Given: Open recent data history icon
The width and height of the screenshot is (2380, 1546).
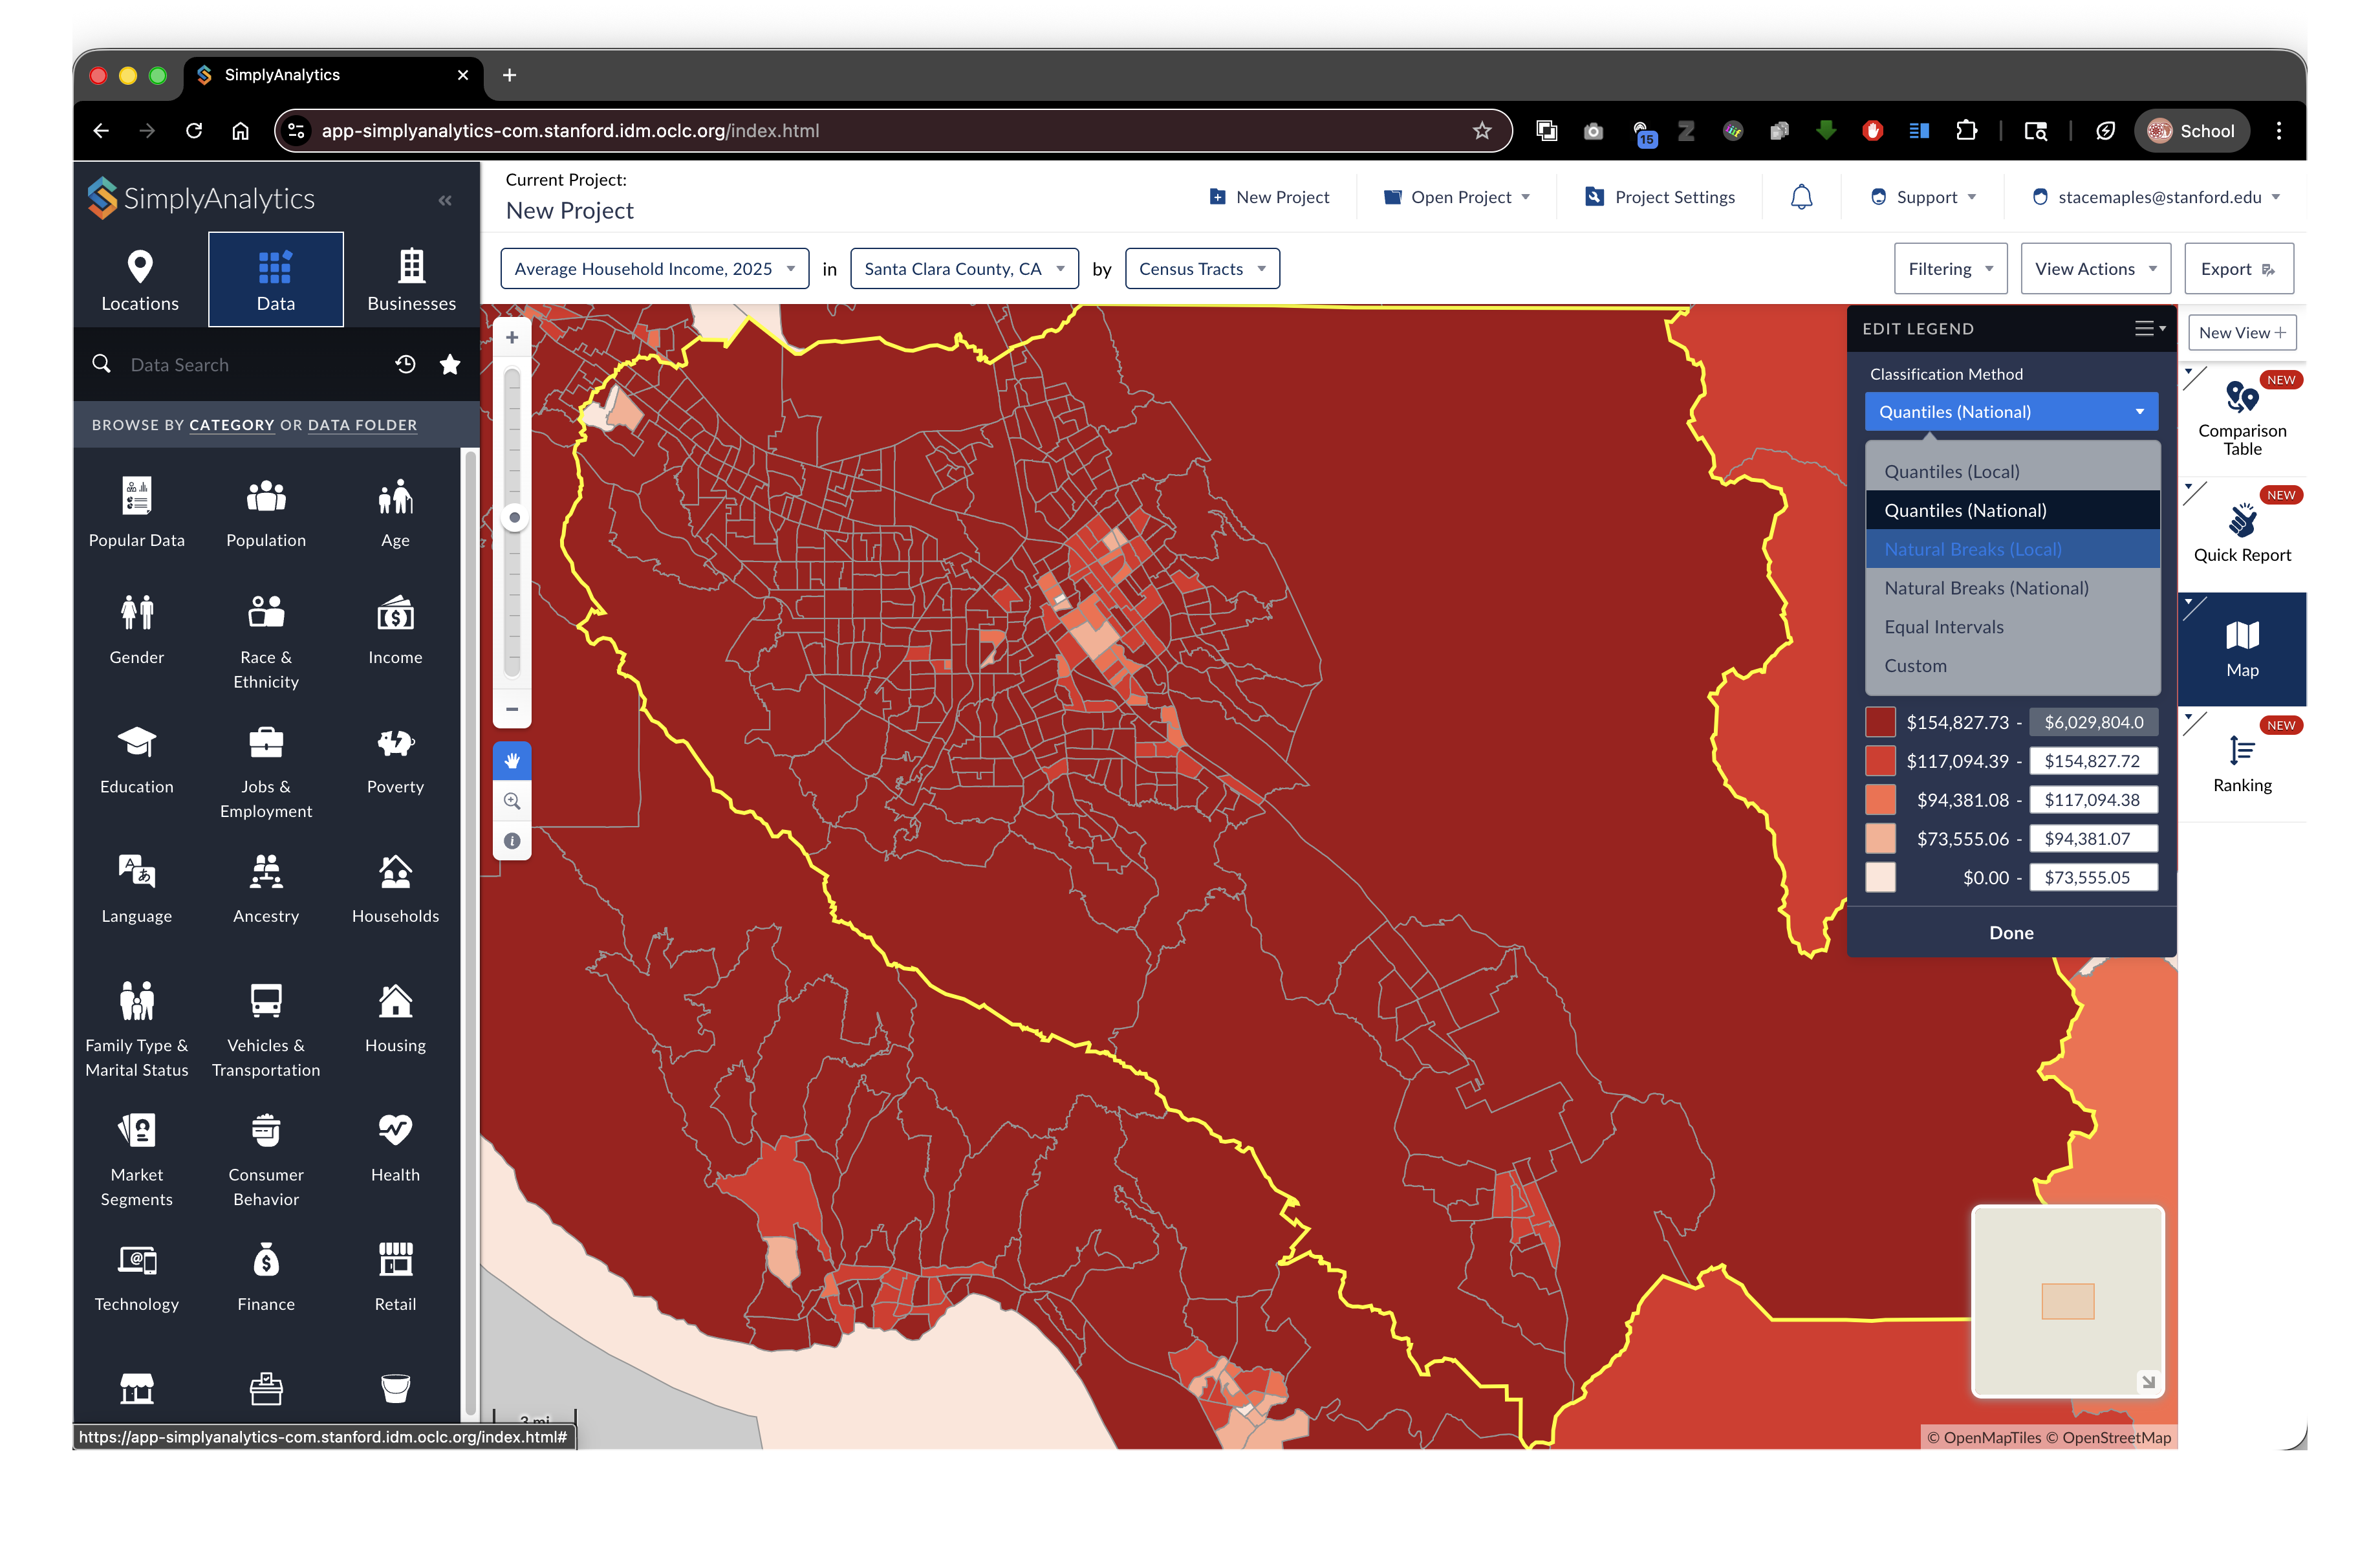Looking at the screenshot, I should [x=405, y=365].
